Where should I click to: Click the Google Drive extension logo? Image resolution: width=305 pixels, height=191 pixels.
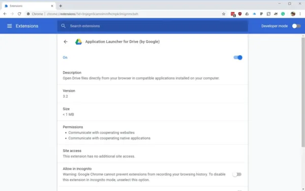79,42
